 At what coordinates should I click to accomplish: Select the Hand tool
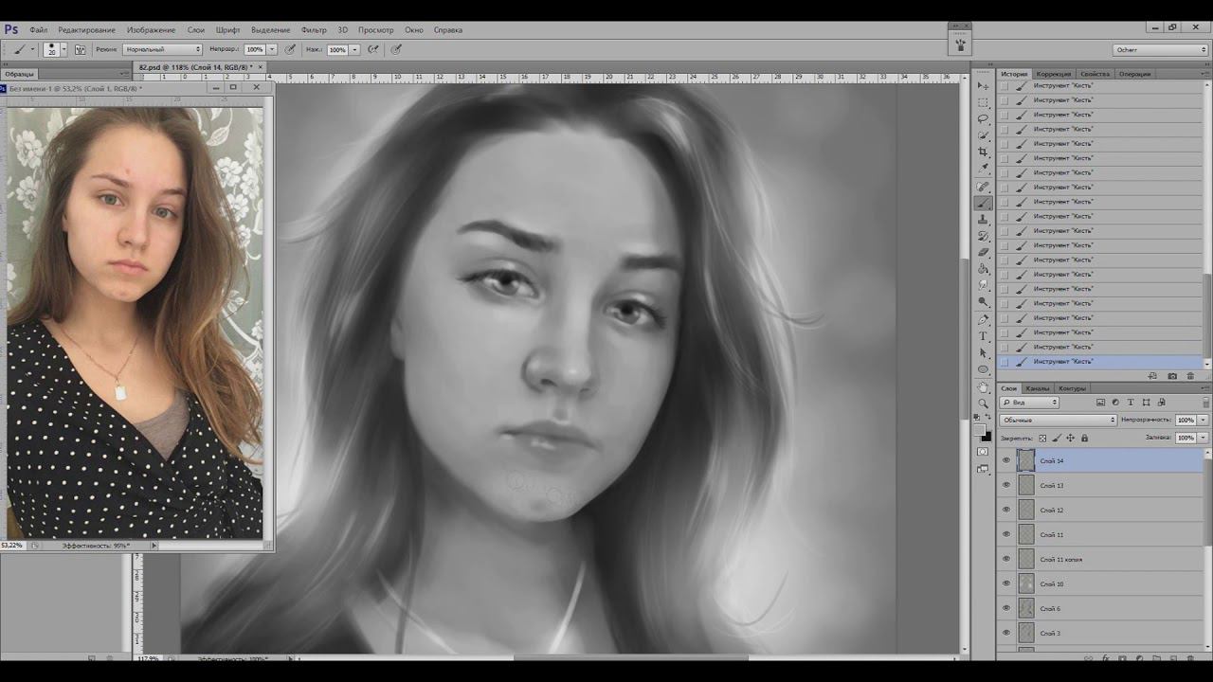click(983, 386)
